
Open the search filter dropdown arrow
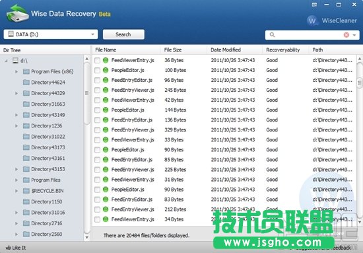point(354,35)
